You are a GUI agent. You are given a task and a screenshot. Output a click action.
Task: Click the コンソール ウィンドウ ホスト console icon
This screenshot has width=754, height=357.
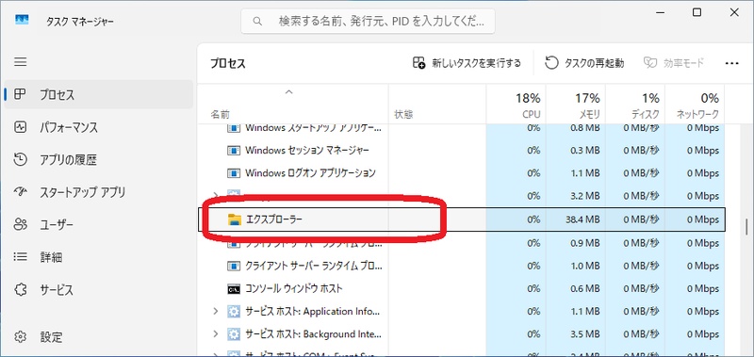click(234, 289)
